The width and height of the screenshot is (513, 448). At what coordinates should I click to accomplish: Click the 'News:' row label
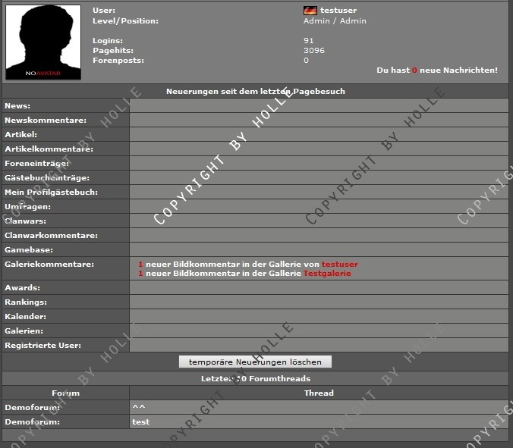point(17,106)
